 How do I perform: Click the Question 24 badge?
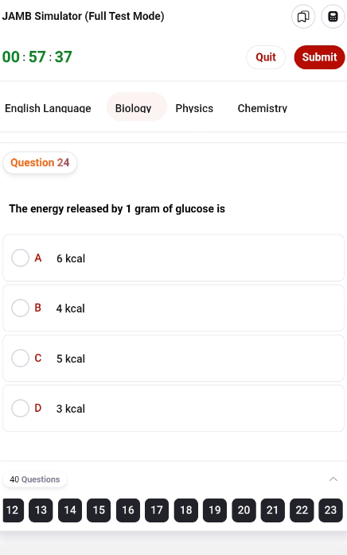(x=40, y=162)
